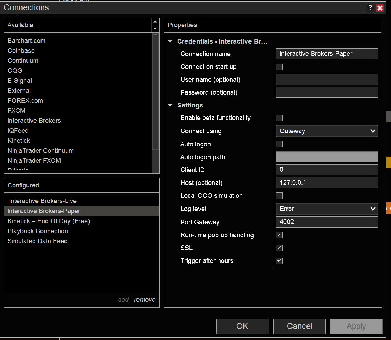Click the User name (optional) field
This screenshot has width=391, height=340.
pyautogui.click(x=327, y=80)
